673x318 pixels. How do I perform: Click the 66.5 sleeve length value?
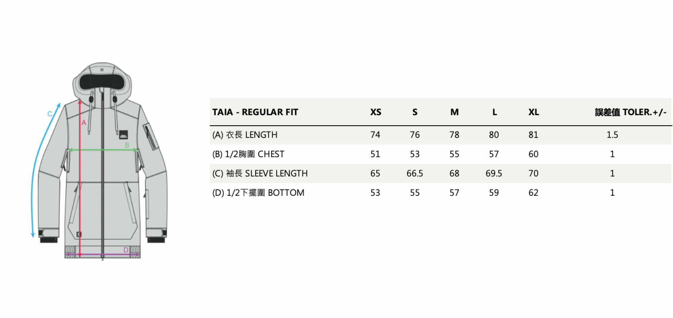coord(415,174)
